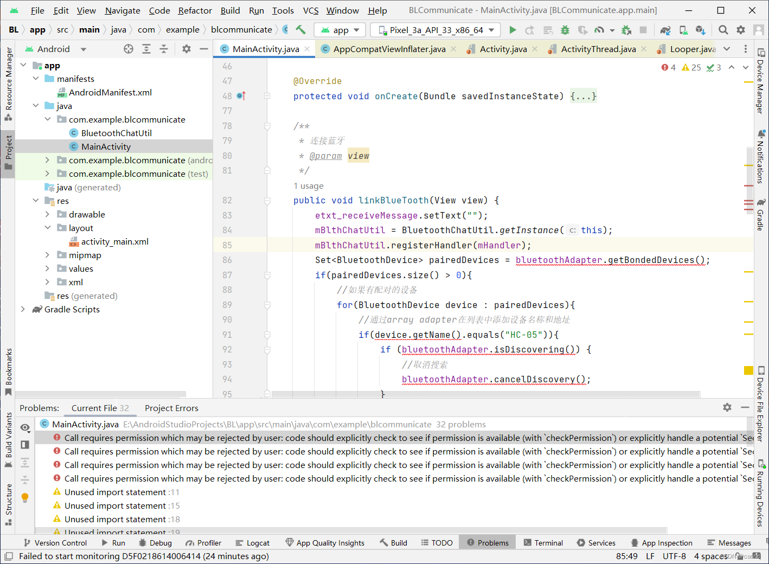769x564 pixels.
Task: Open the VCS menu
Action: (311, 10)
